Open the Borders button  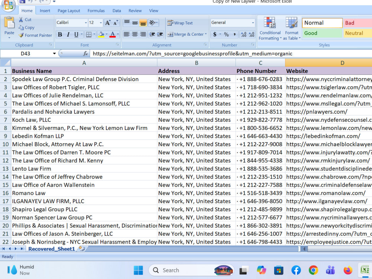click(x=89, y=34)
